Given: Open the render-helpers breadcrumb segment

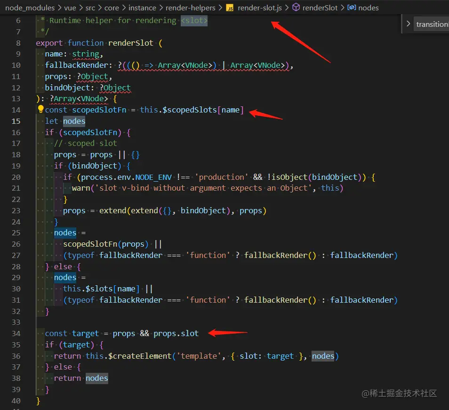Looking at the screenshot, I should (x=191, y=8).
